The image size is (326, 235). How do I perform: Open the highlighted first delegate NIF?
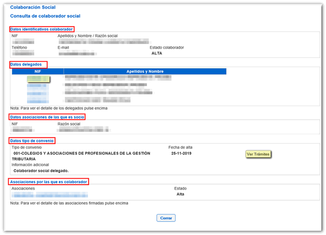click(x=37, y=79)
